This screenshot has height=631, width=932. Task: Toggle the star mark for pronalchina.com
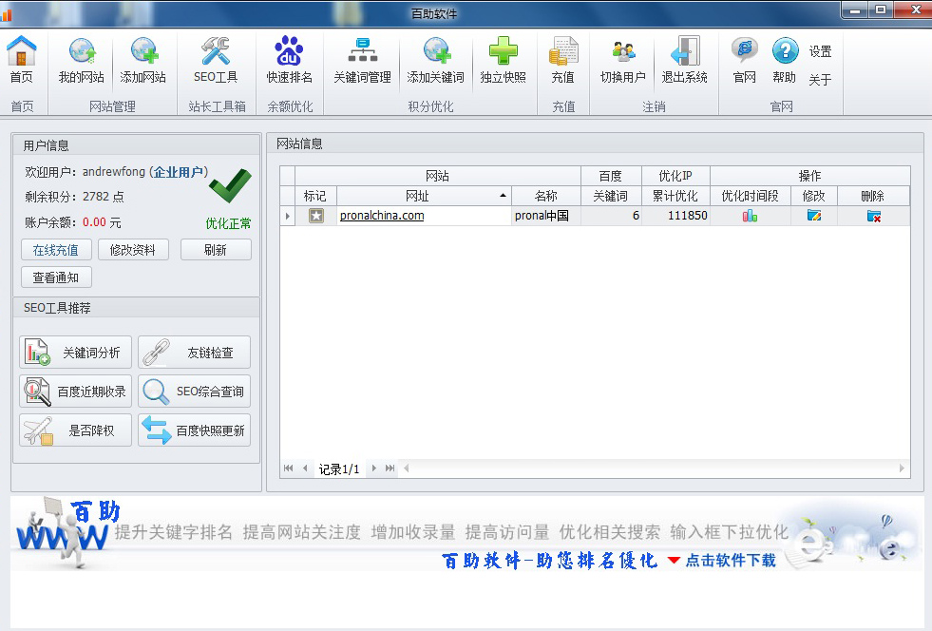pyautogui.click(x=316, y=216)
